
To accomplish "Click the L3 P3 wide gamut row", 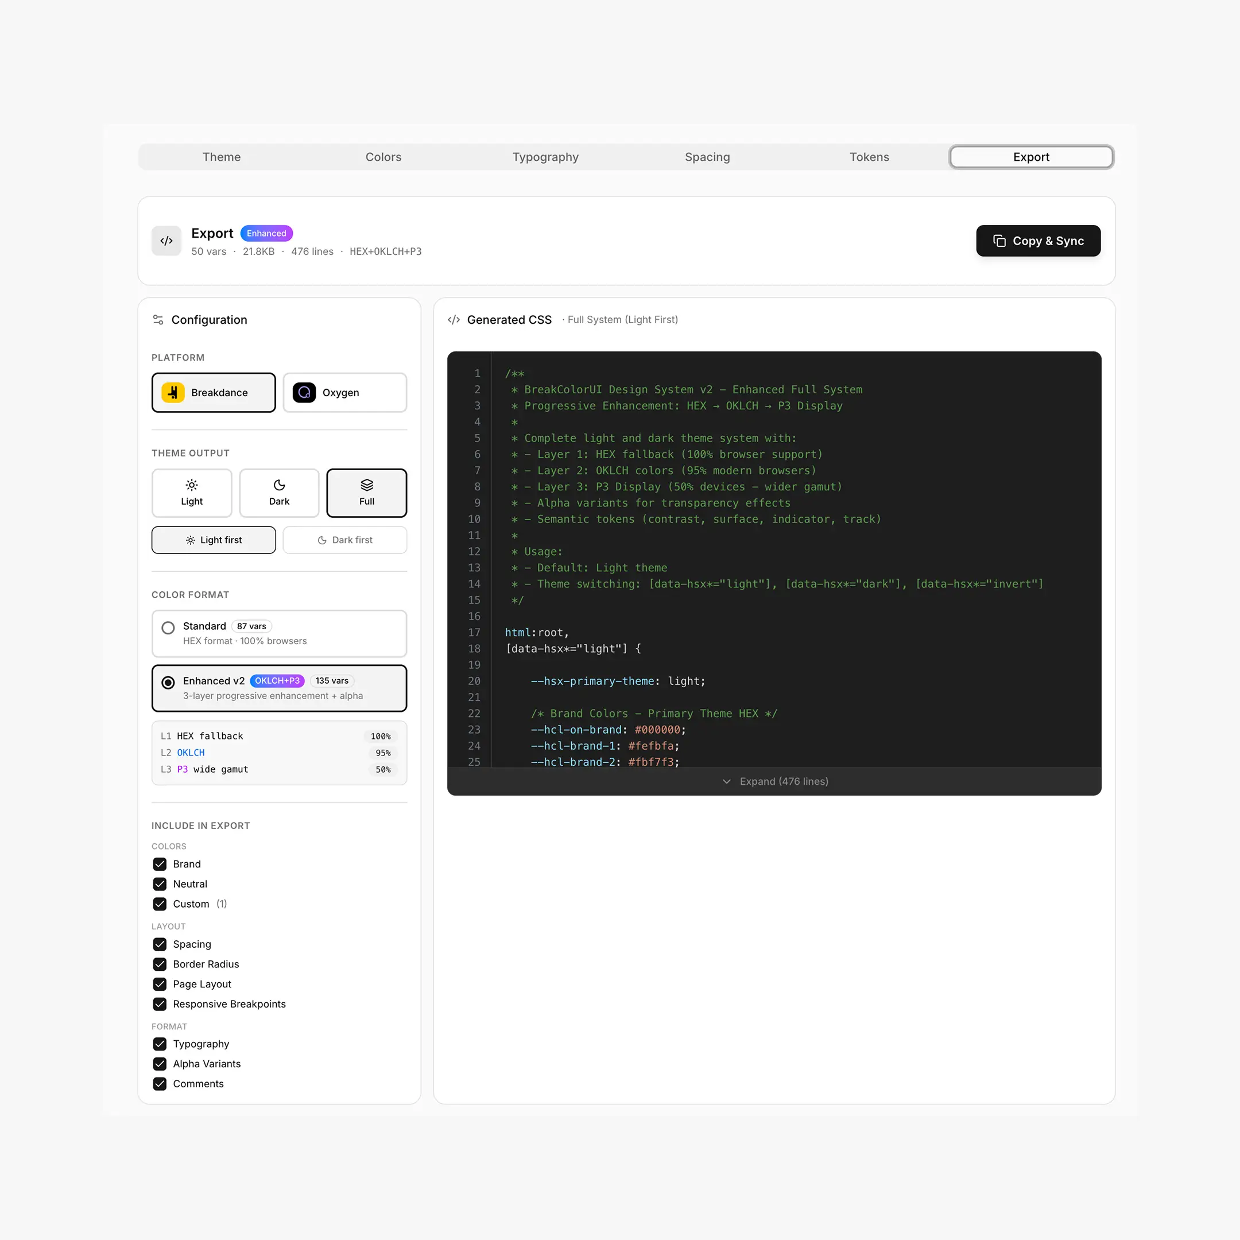I will tap(279, 769).
